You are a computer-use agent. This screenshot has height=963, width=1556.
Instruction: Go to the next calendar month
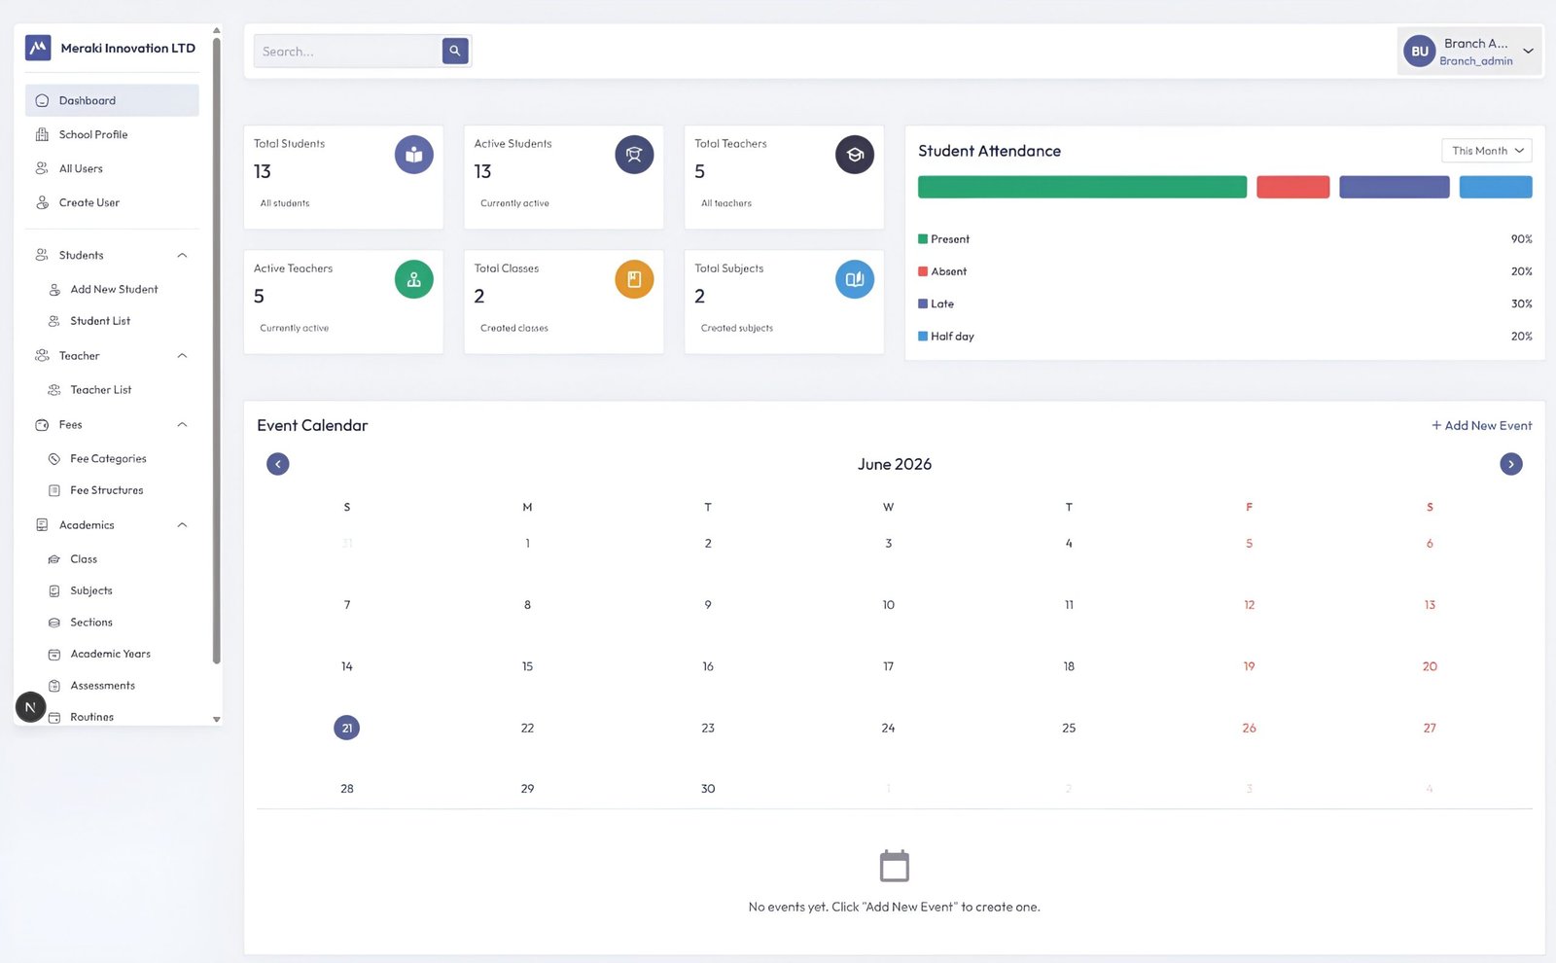coord(1511,464)
